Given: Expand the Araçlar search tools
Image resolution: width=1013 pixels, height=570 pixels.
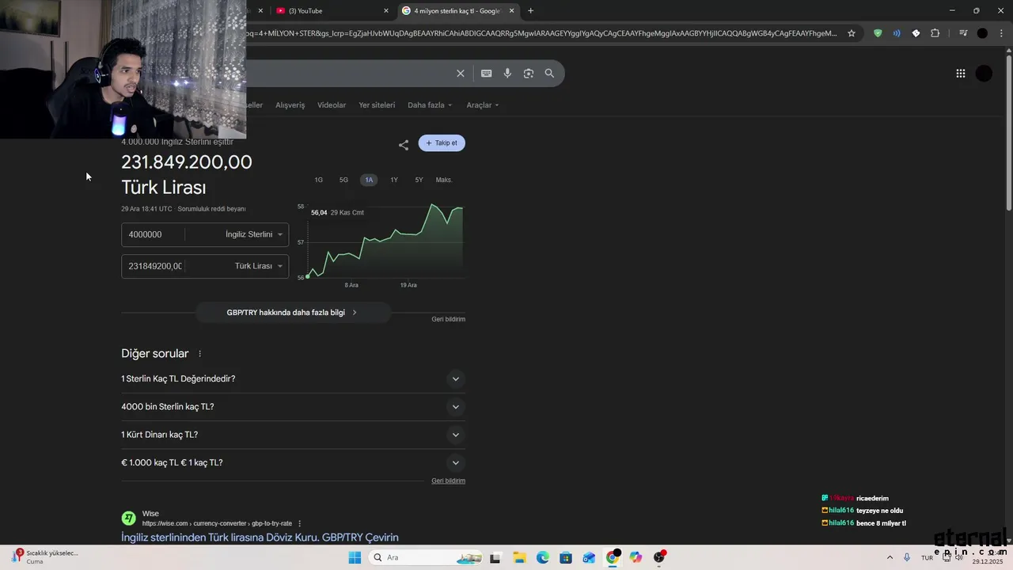Looking at the screenshot, I should [483, 105].
